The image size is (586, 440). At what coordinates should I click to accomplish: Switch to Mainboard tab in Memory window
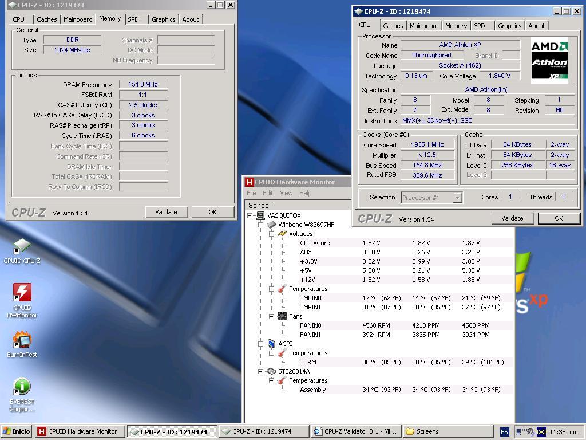coord(78,19)
